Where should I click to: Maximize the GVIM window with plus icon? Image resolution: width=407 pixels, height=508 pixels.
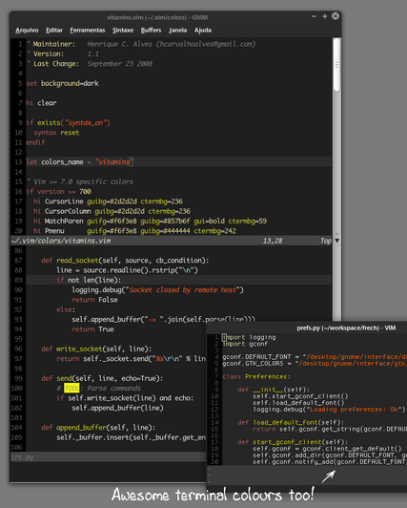pyautogui.click(x=325, y=16)
